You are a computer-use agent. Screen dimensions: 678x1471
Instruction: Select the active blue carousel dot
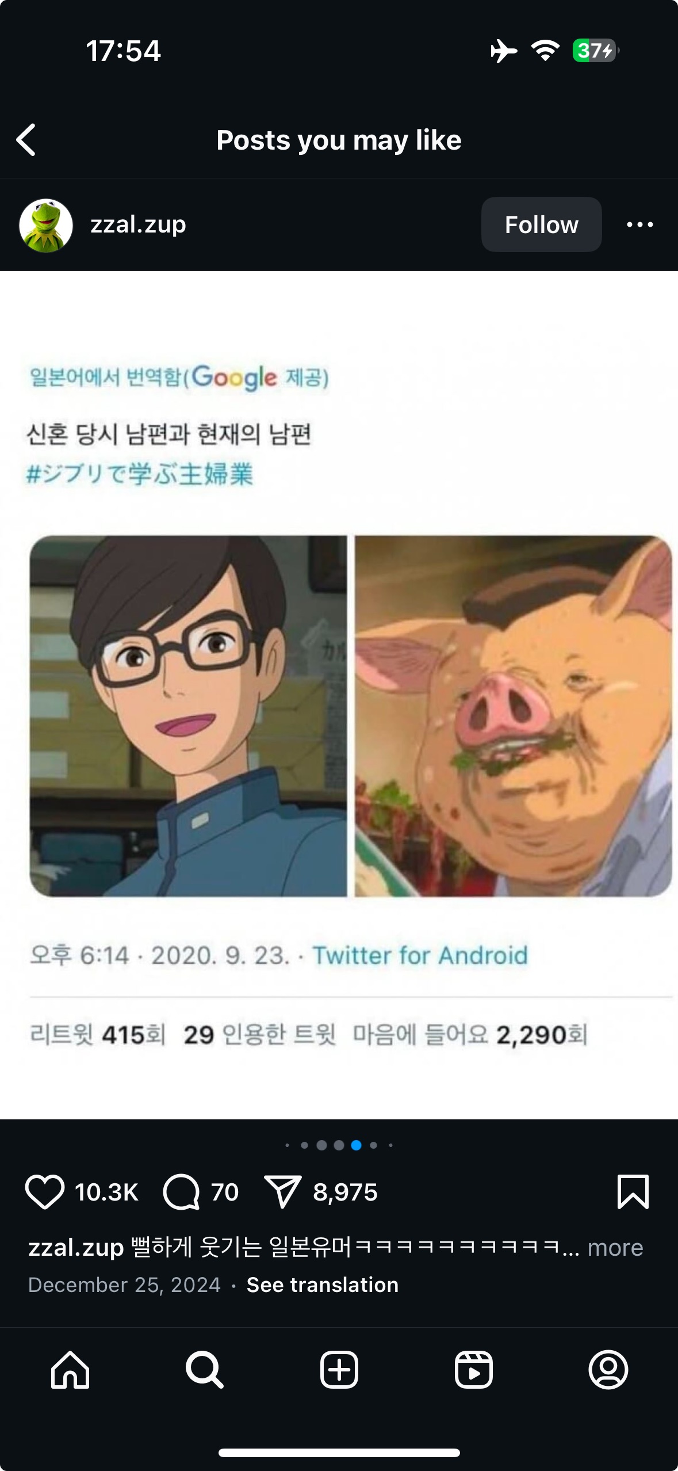pos(356,1145)
